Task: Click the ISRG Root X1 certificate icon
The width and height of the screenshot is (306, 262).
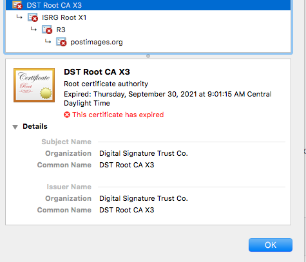Action: click(33, 17)
